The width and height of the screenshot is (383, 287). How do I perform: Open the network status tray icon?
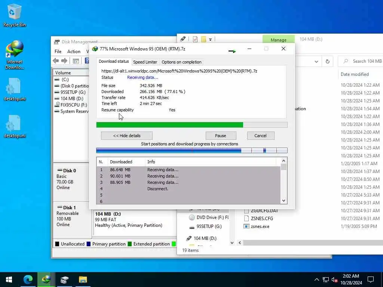point(326,280)
